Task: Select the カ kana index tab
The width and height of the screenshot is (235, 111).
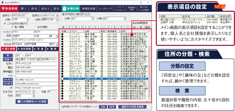Action: coord(76,27)
